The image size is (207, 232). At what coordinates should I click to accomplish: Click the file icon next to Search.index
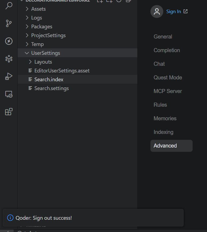30,79
